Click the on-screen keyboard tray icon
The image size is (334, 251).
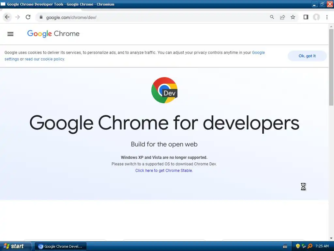click(x=285, y=246)
